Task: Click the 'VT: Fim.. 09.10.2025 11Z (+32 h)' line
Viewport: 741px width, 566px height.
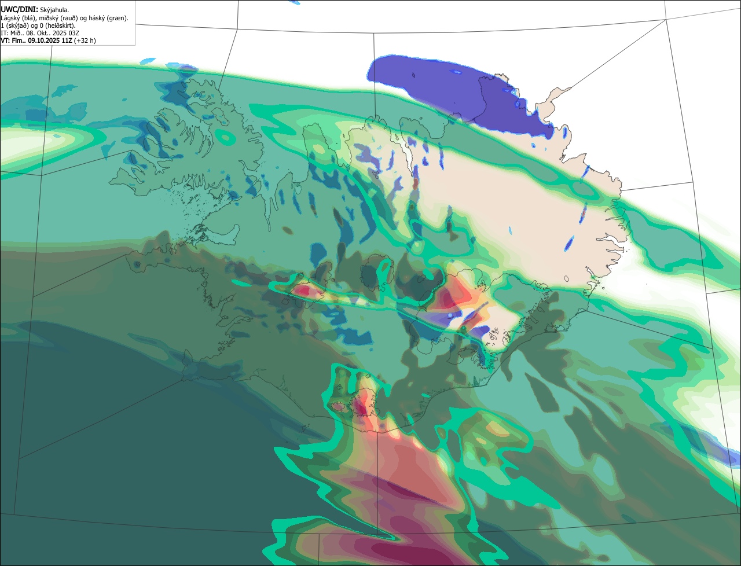Action: click(49, 41)
